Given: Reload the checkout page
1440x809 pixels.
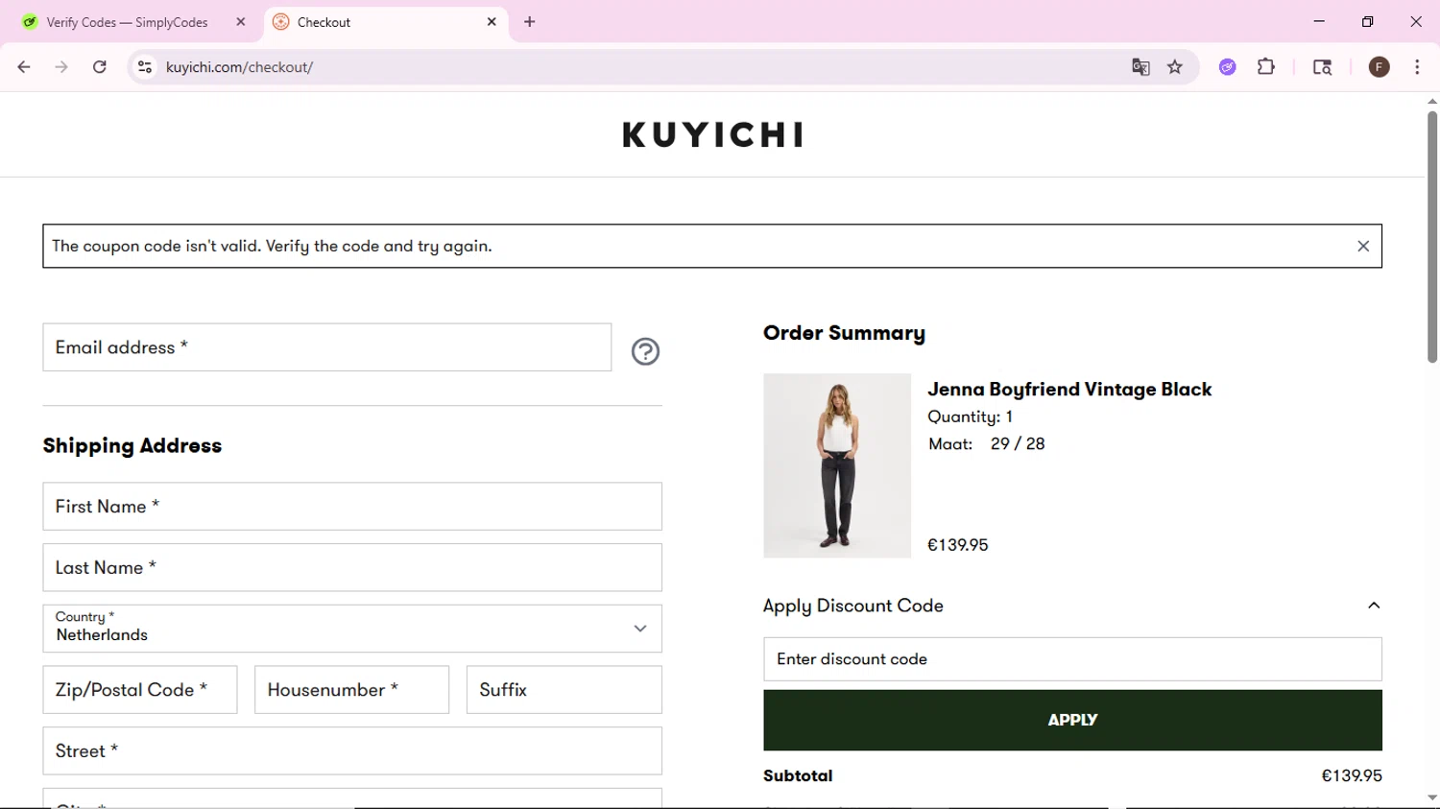Looking at the screenshot, I should tap(100, 67).
